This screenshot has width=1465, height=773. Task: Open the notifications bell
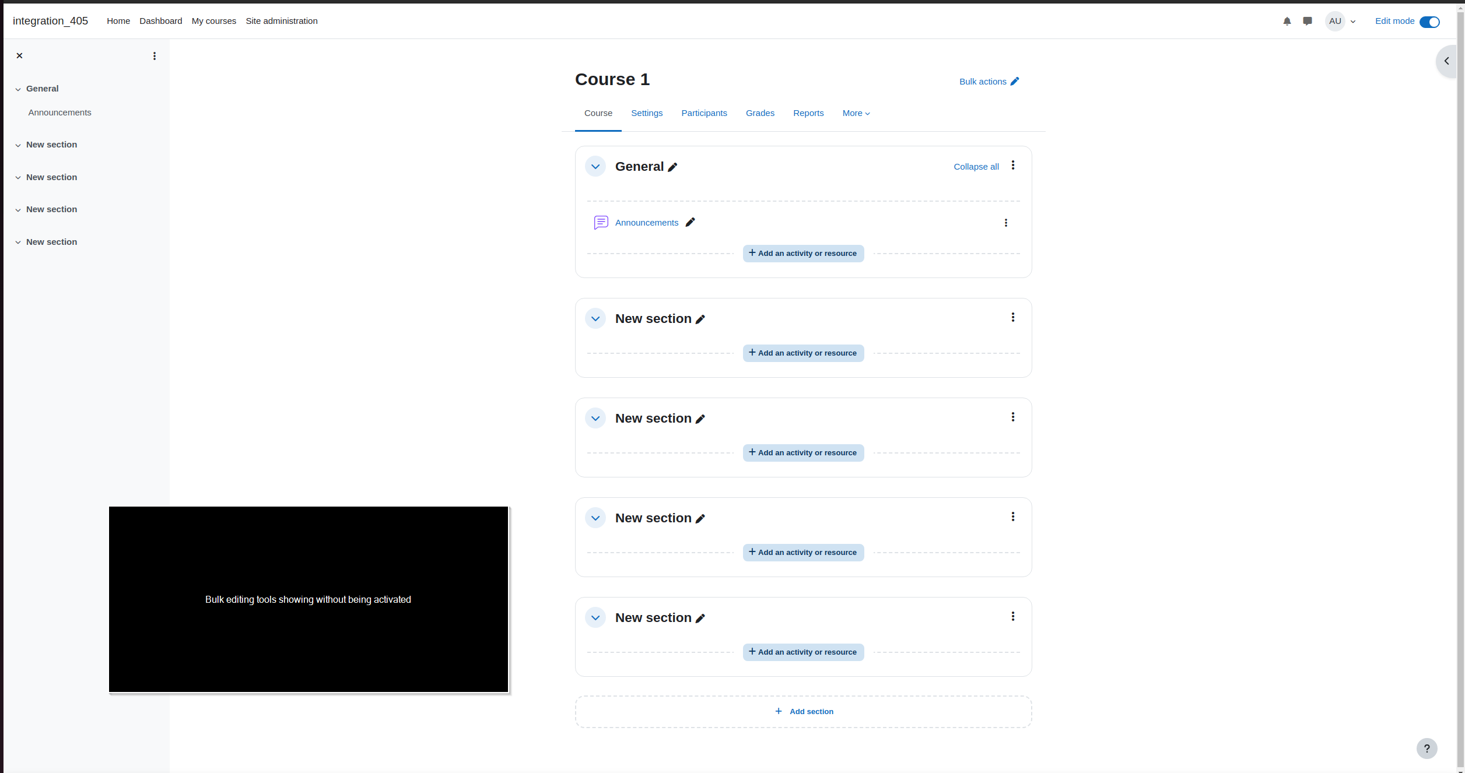click(x=1287, y=21)
